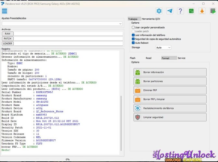218x162 pixels.
Task: Open the Service tab
Action: [182, 58]
